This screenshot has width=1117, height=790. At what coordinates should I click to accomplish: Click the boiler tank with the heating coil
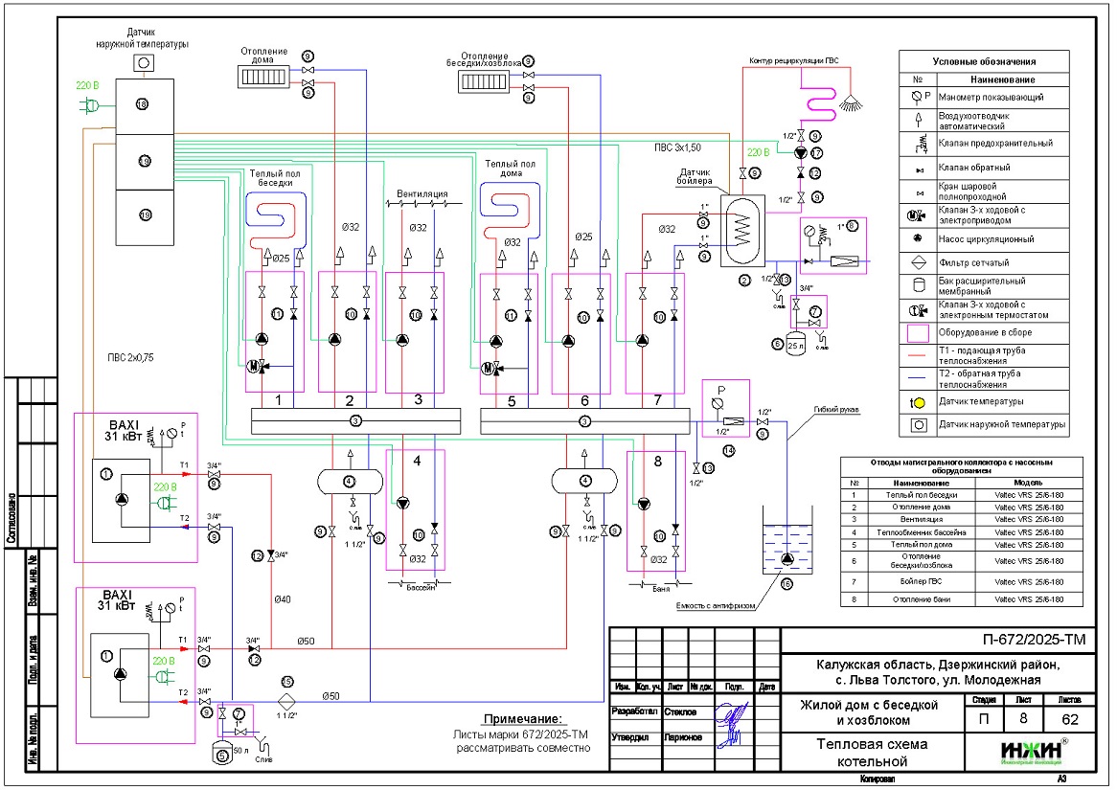point(741,232)
